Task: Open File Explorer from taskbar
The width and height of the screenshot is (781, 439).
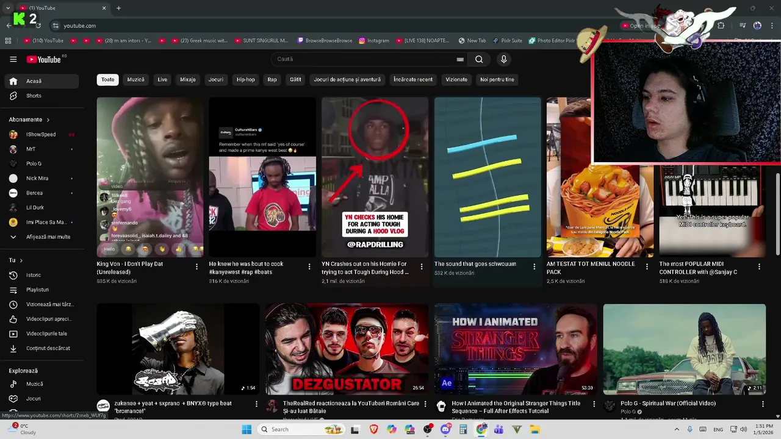Action: coord(535,429)
